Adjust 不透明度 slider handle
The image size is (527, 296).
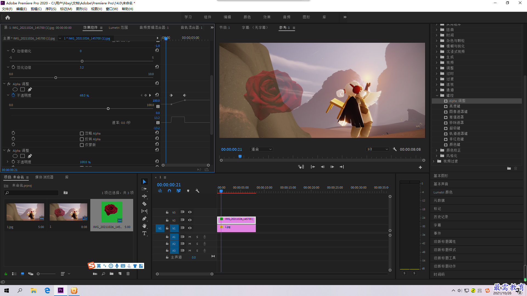click(108, 109)
